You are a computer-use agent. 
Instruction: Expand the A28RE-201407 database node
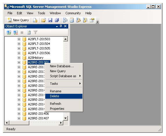(19, 118)
